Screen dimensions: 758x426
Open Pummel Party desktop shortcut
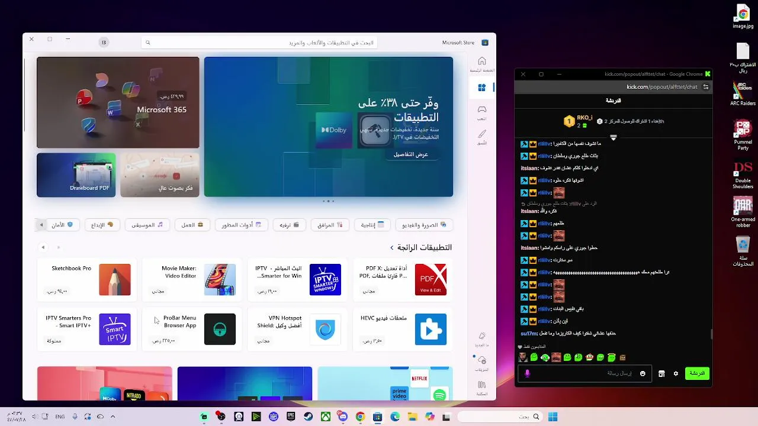pyautogui.click(x=743, y=134)
